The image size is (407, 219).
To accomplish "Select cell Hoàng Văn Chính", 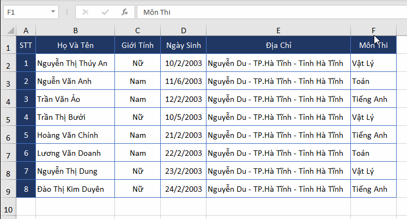I will pos(75,135).
